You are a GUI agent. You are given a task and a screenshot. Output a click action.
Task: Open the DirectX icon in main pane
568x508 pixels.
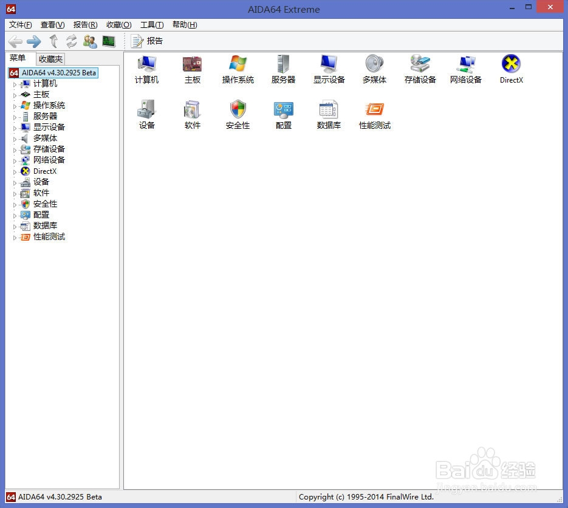pos(511,70)
